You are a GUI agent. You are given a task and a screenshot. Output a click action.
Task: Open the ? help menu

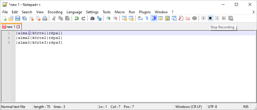(x=173, y=12)
